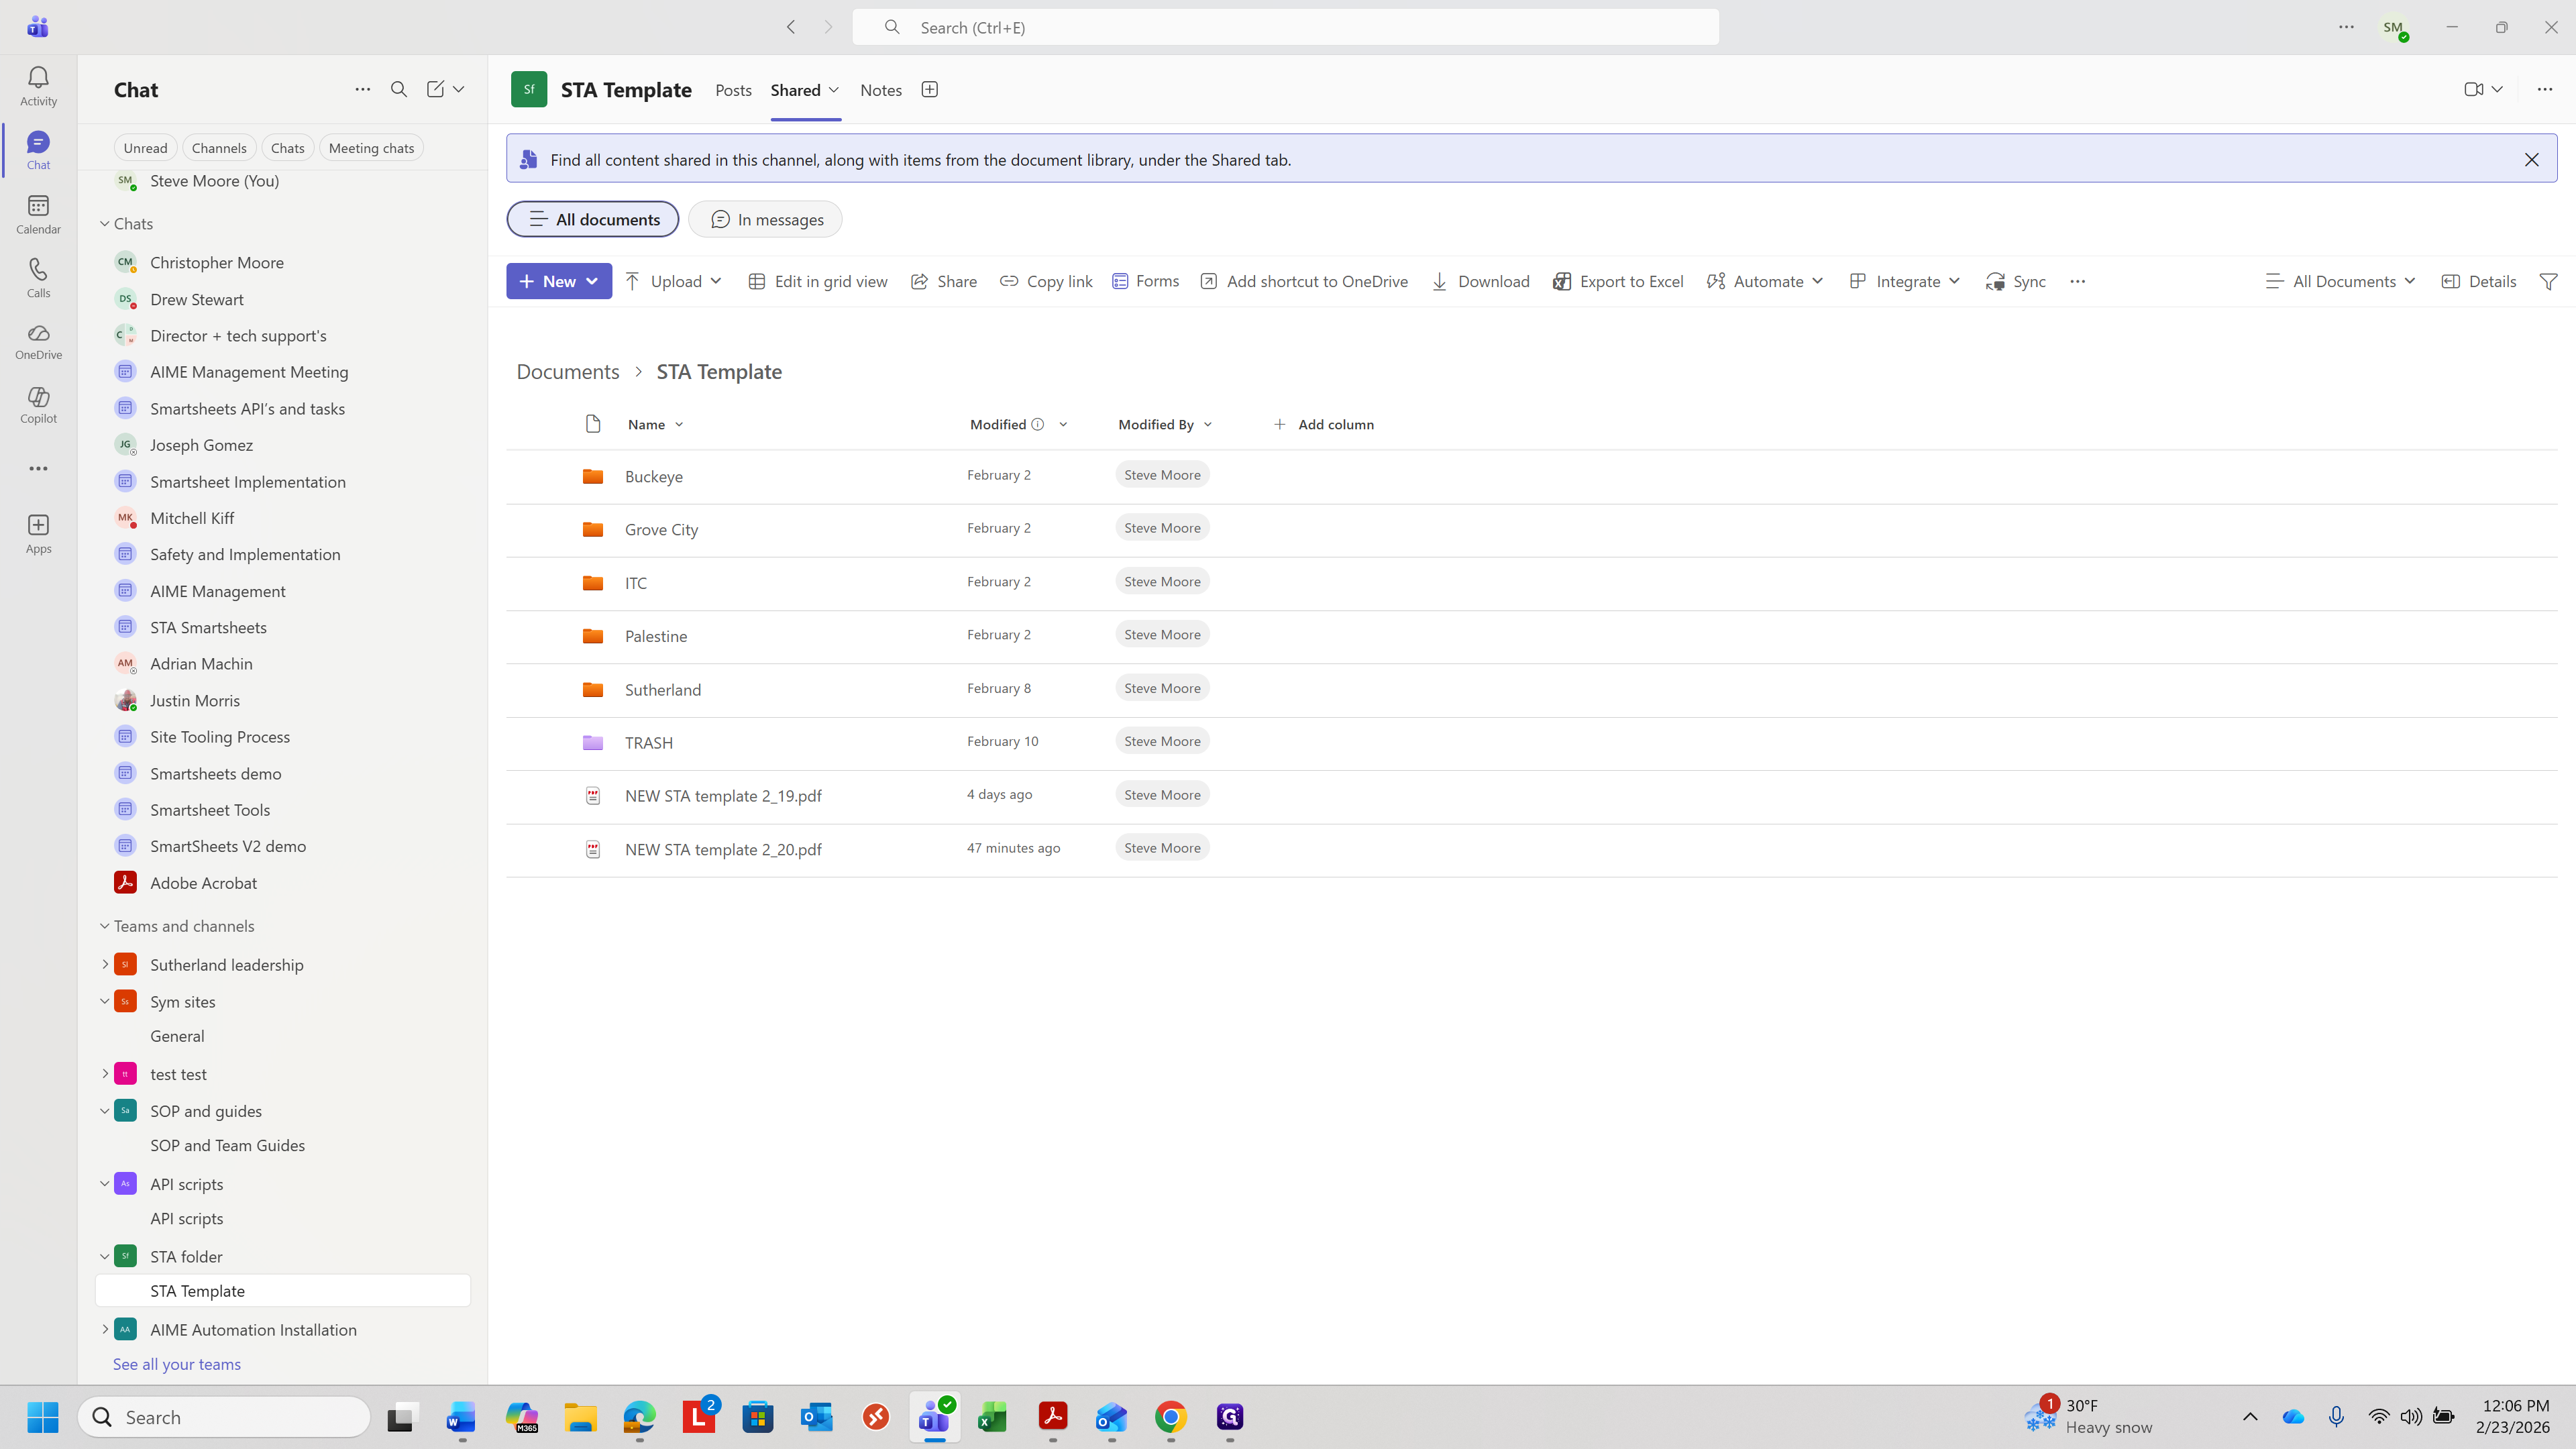
Task: Switch to the Posts tab
Action: tap(733, 90)
